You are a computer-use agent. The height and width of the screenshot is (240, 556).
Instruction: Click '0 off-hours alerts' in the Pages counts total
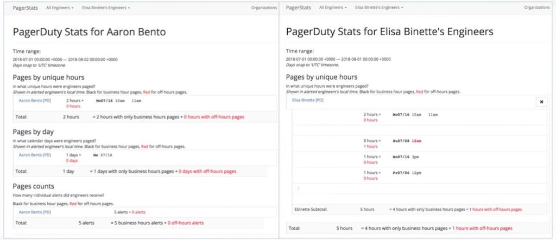tap(186, 223)
